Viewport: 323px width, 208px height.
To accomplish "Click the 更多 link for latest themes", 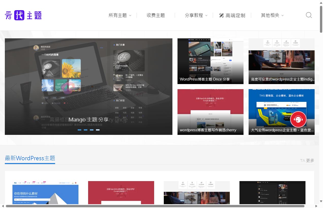I will (310, 161).
